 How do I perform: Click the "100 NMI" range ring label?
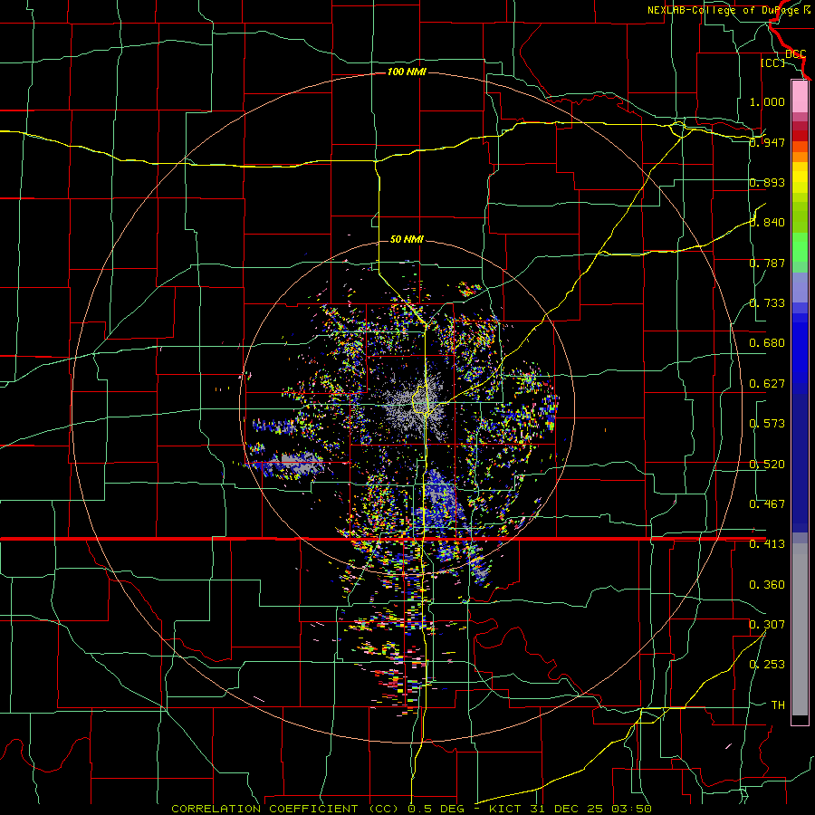pos(407,72)
